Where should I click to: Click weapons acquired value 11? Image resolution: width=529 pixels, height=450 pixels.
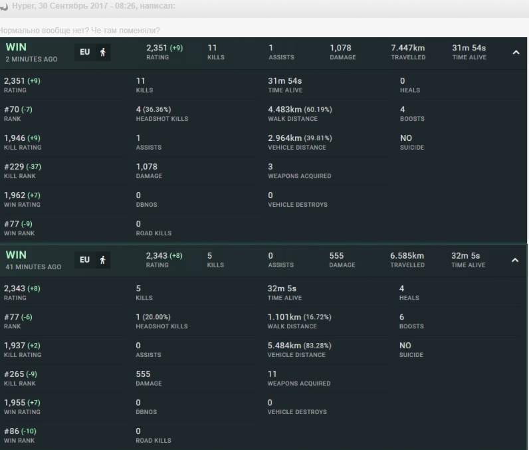pyautogui.click(x=272, y=374)
